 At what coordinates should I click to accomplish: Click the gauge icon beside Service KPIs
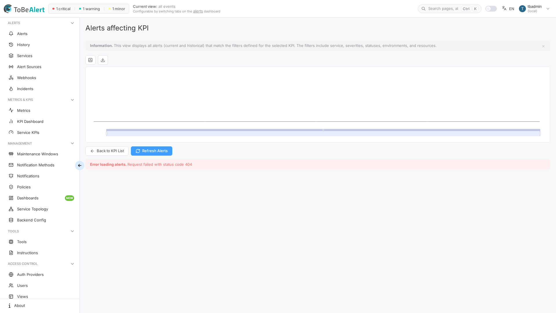point(11,132)
